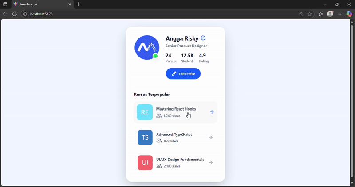Open the browser settings ellipsis menu

(x=339, y=14)
